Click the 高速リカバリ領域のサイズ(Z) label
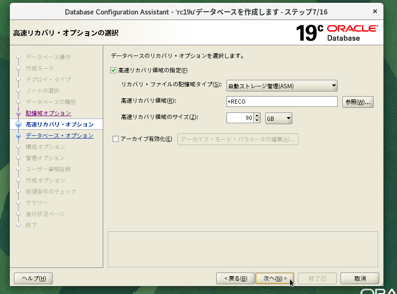 [x=160, y=117]
